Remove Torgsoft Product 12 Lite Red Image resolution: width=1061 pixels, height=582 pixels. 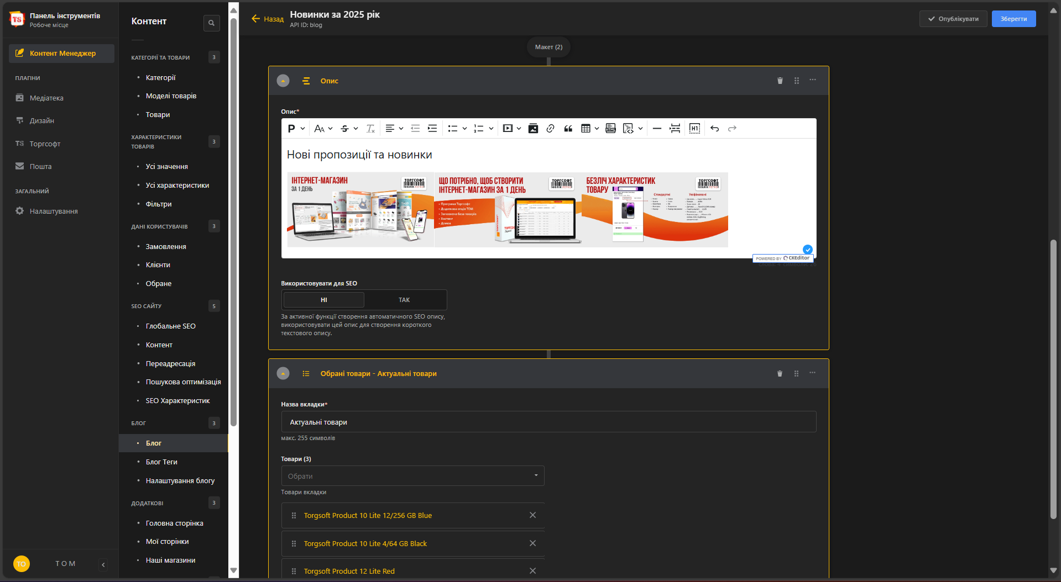click(x=532, y=571)
